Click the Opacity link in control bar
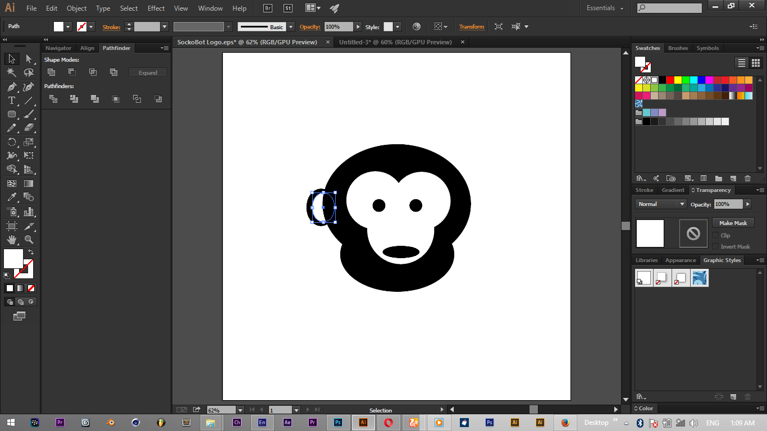 310,27
